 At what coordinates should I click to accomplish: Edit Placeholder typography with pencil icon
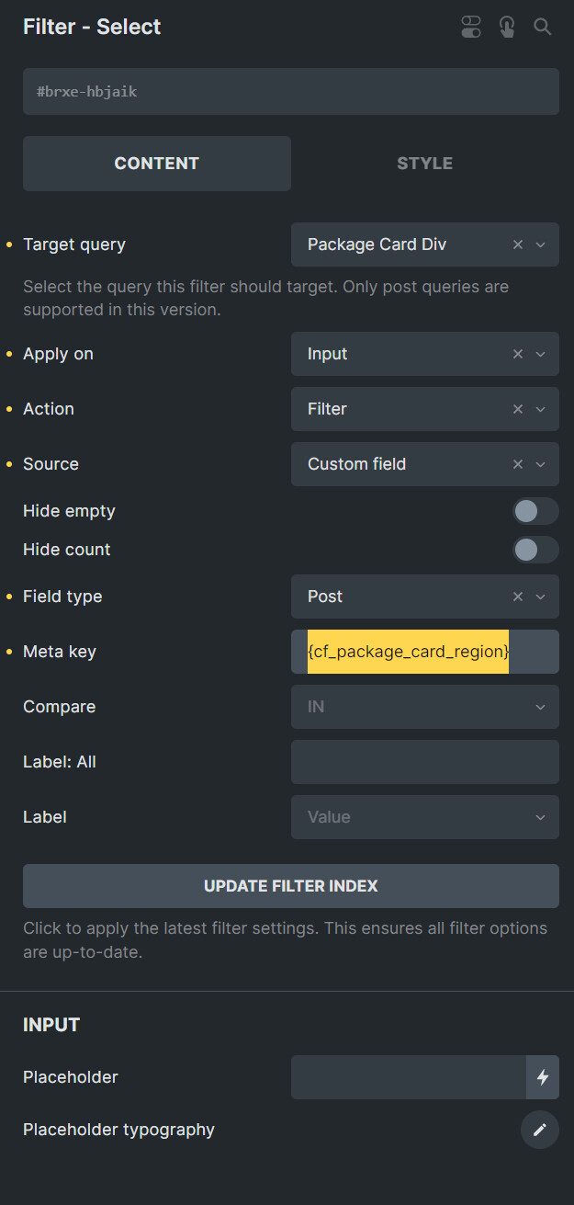click(540, 1130)
